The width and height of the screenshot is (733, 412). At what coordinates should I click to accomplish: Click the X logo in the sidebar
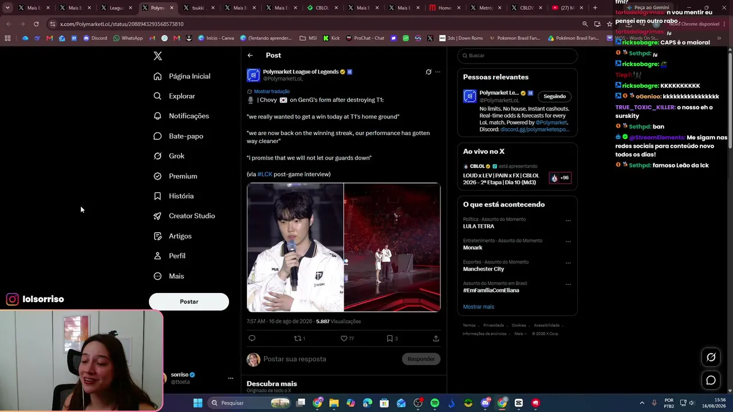(x=157, y=56)
